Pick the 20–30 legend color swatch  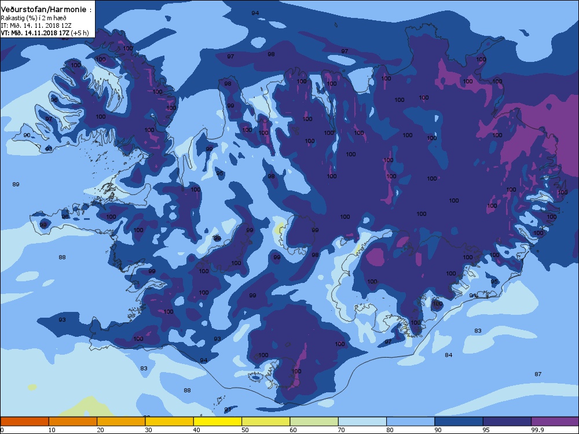click(x=121, y=421)
